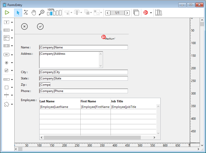206x153 pixels.
Task: Select the arrow selection tool
Action: (x=18, y=13)
